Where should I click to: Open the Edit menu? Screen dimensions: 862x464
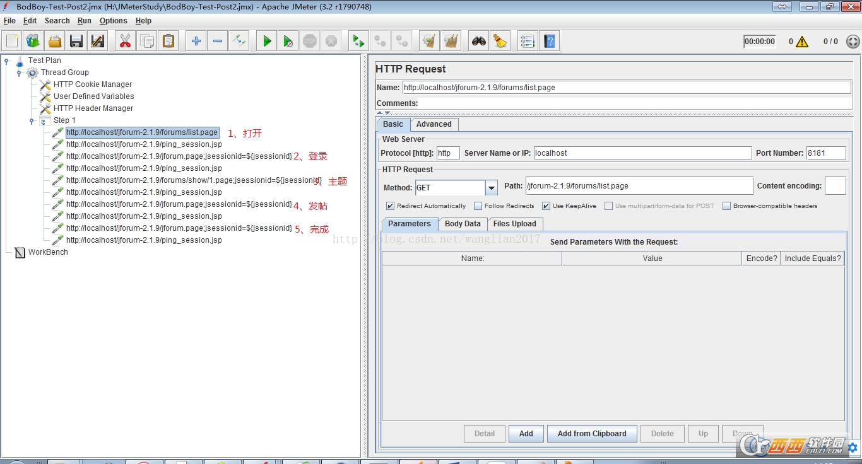30,21
